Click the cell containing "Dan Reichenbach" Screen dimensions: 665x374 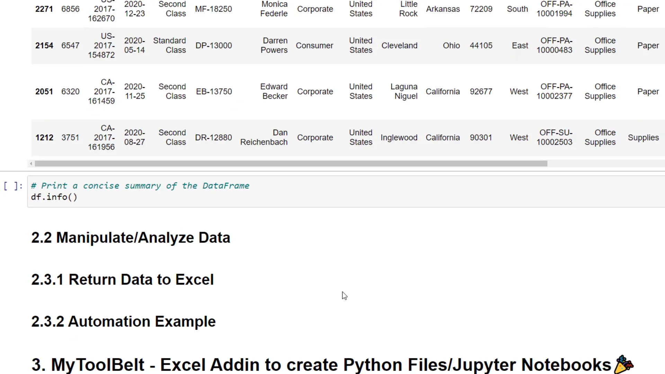pos(264,137)
